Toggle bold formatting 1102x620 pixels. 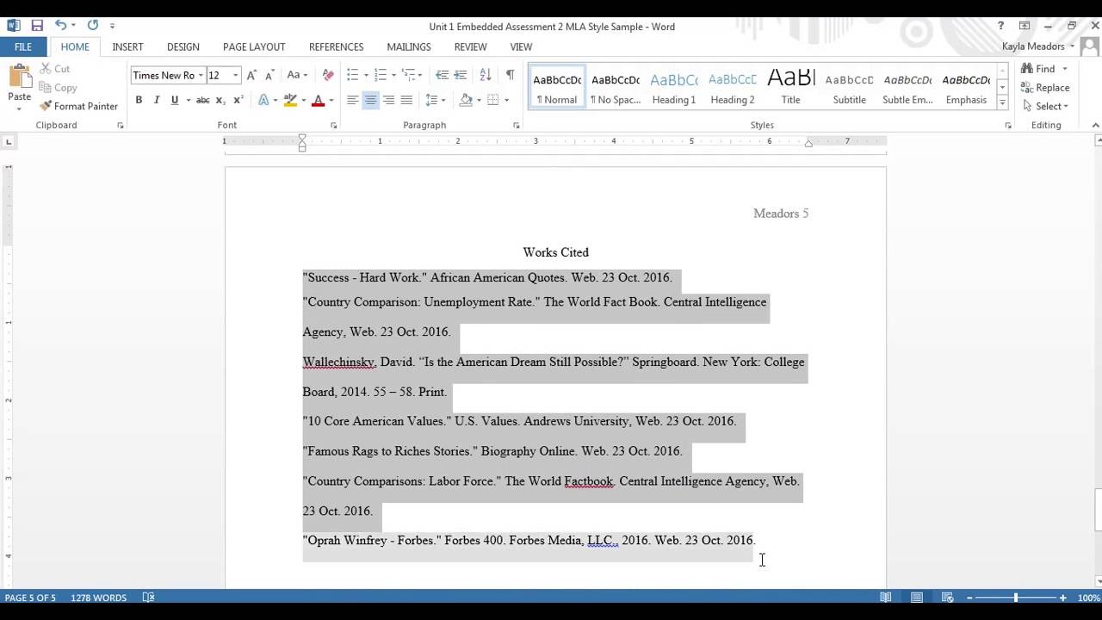pos(139,101)
